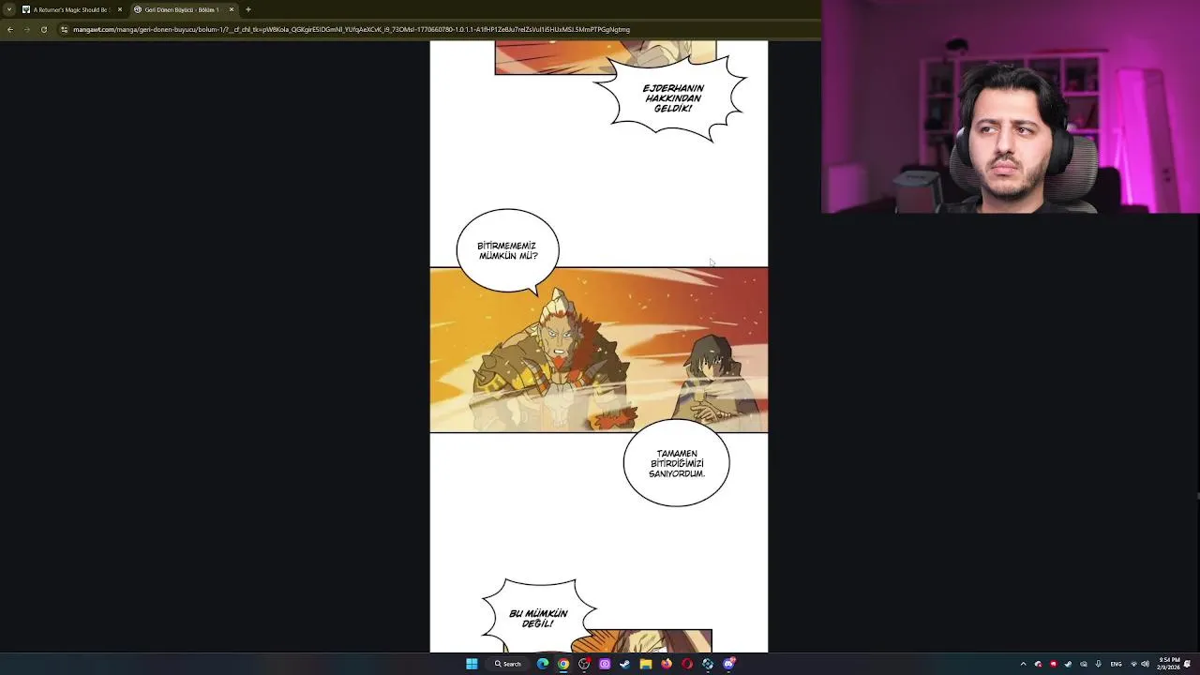This screenshot has height=675, width=1200.
Task: Open the browser tab search dropdown
Action: tap(8, 9)
